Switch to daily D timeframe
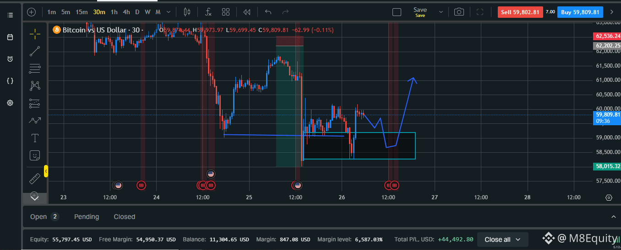 [x=137, y=12]
